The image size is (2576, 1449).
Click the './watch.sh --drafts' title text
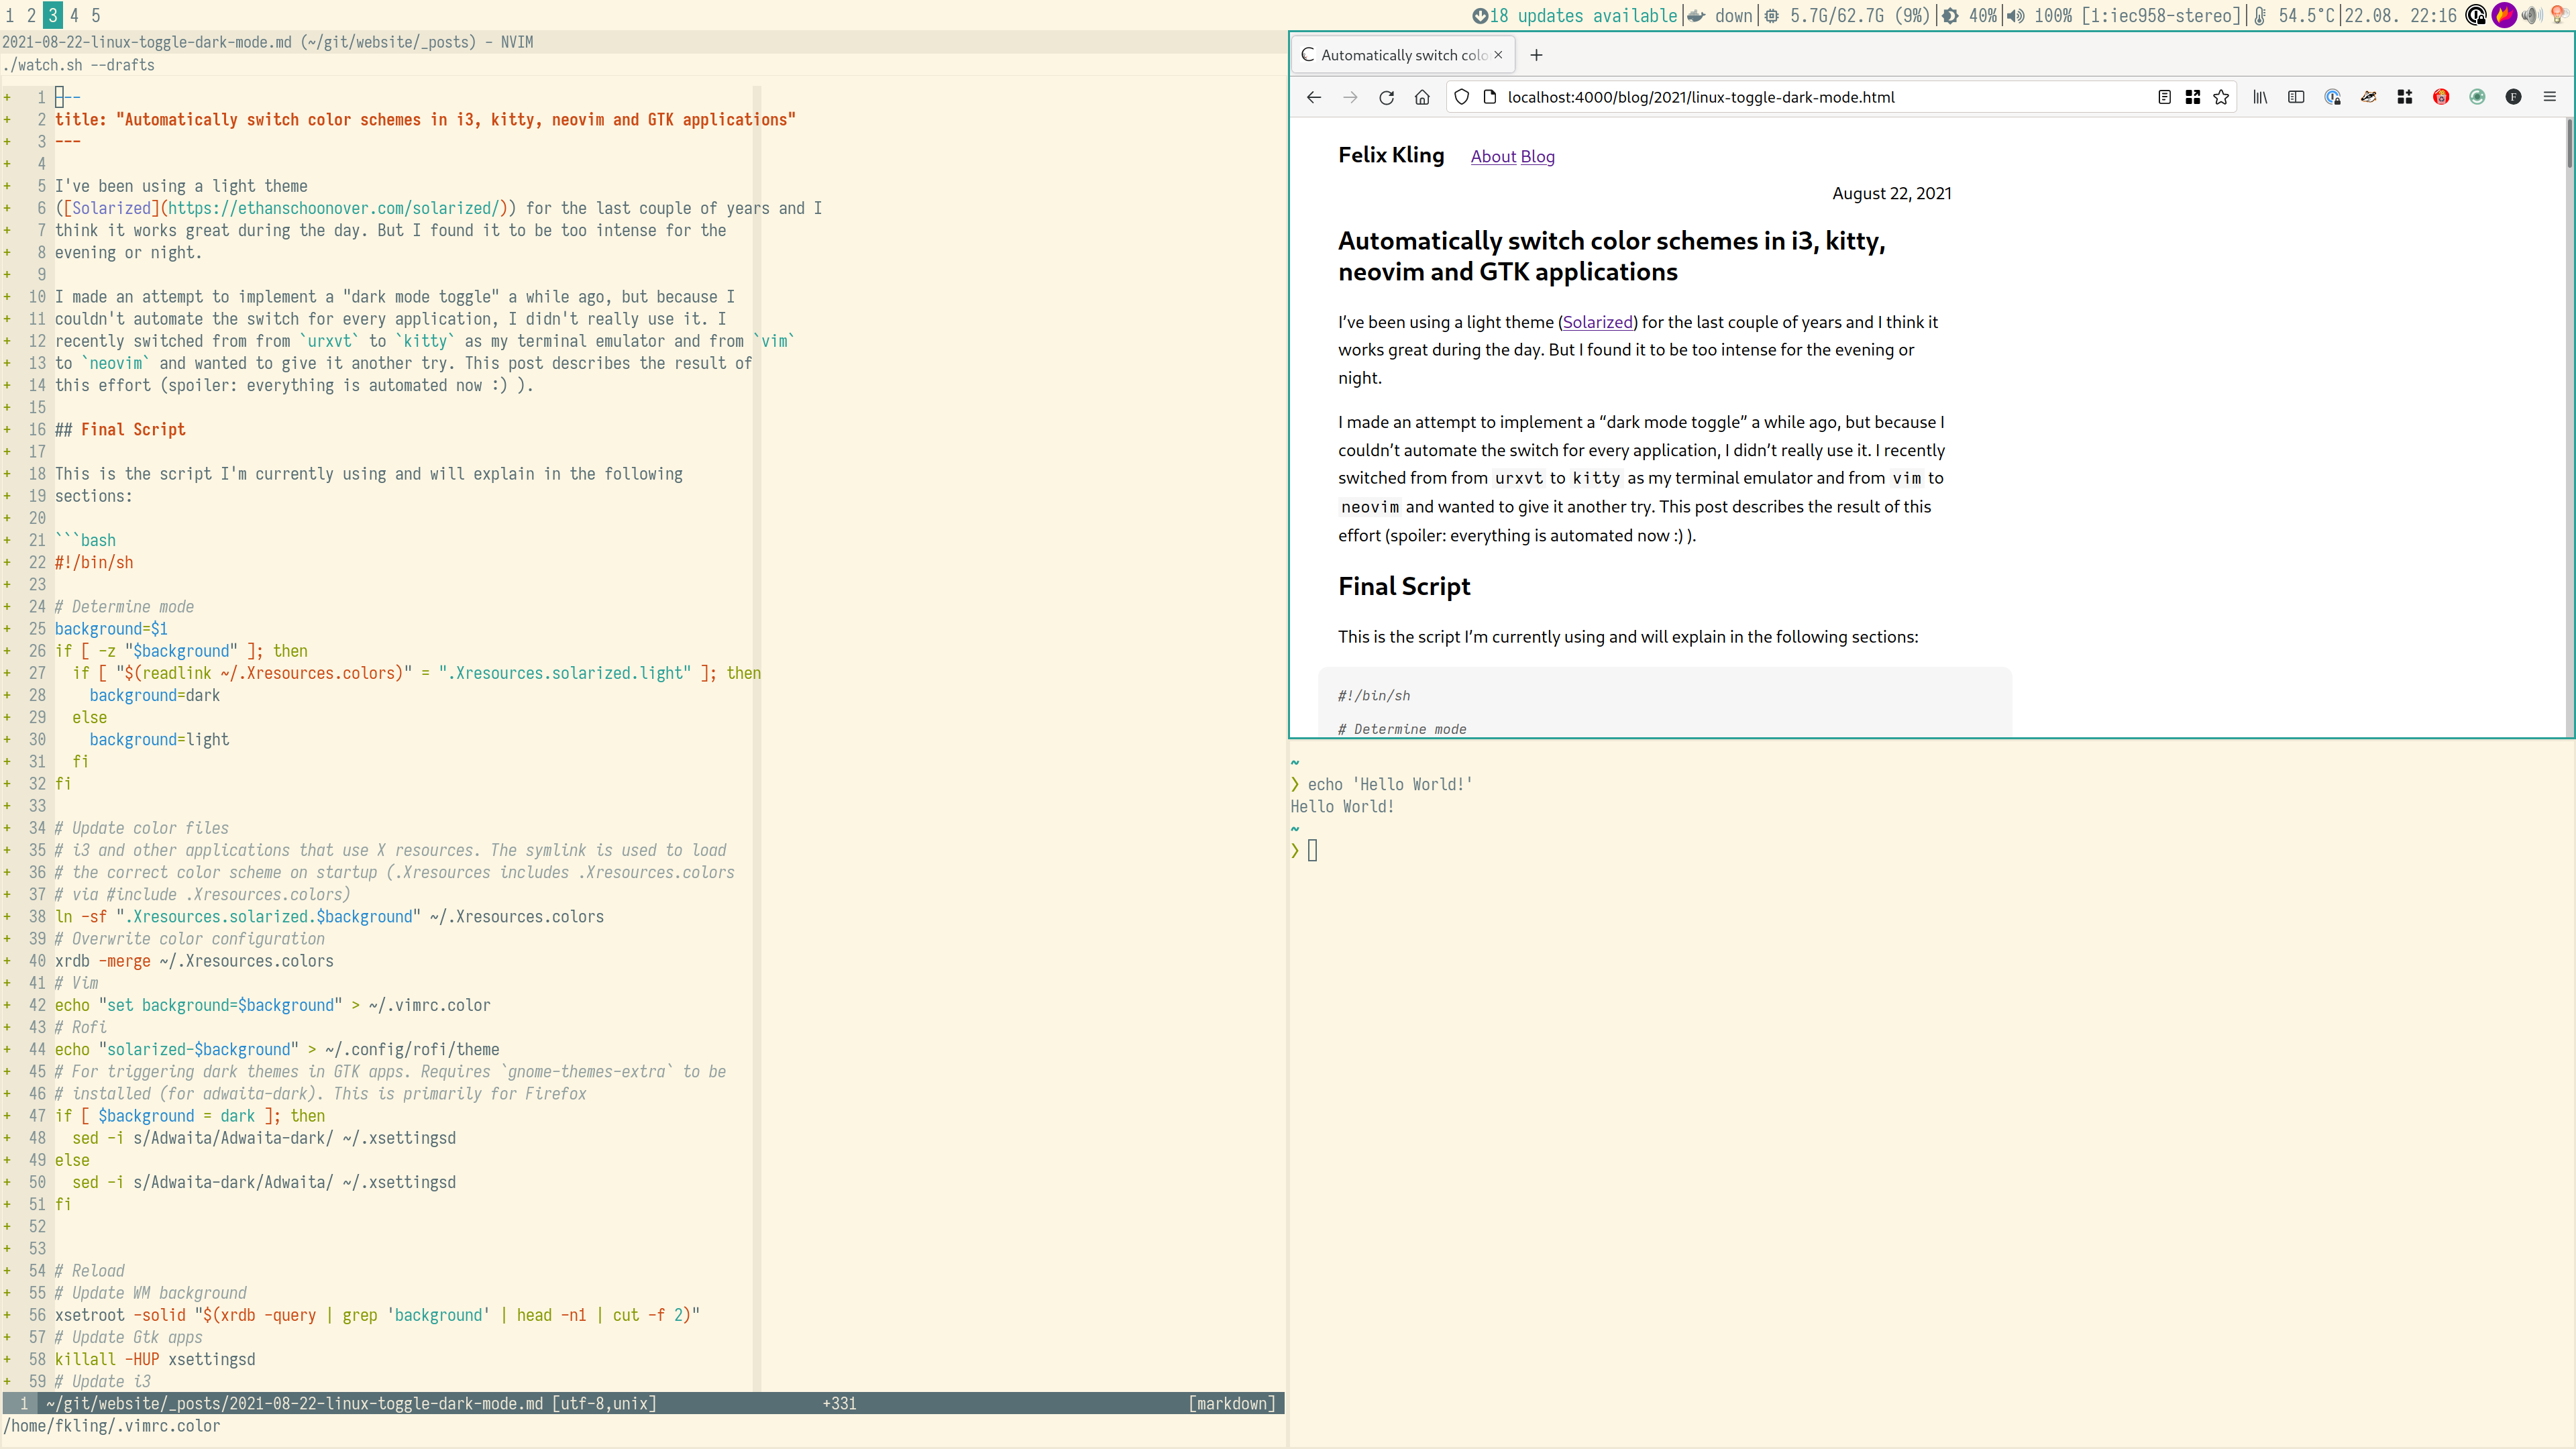[79, 65]
